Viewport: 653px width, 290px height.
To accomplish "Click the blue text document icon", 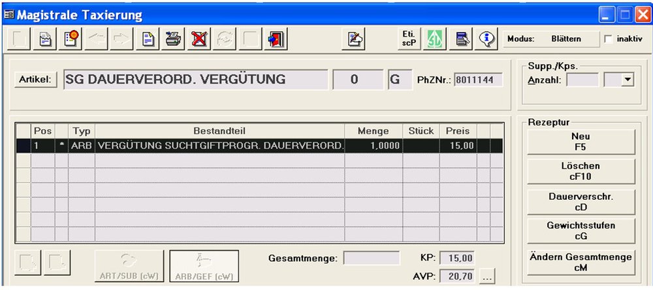I will [148, 40].
